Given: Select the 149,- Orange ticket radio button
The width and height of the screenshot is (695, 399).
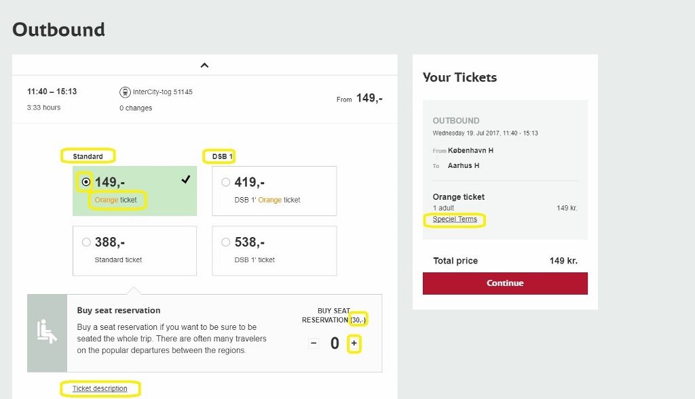Looking at the screenshot, I should click(x=86, y=182).
